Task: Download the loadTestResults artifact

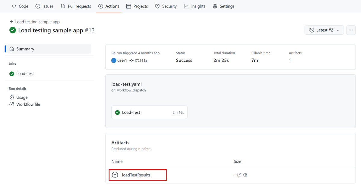Action: (x=136, y=175)
